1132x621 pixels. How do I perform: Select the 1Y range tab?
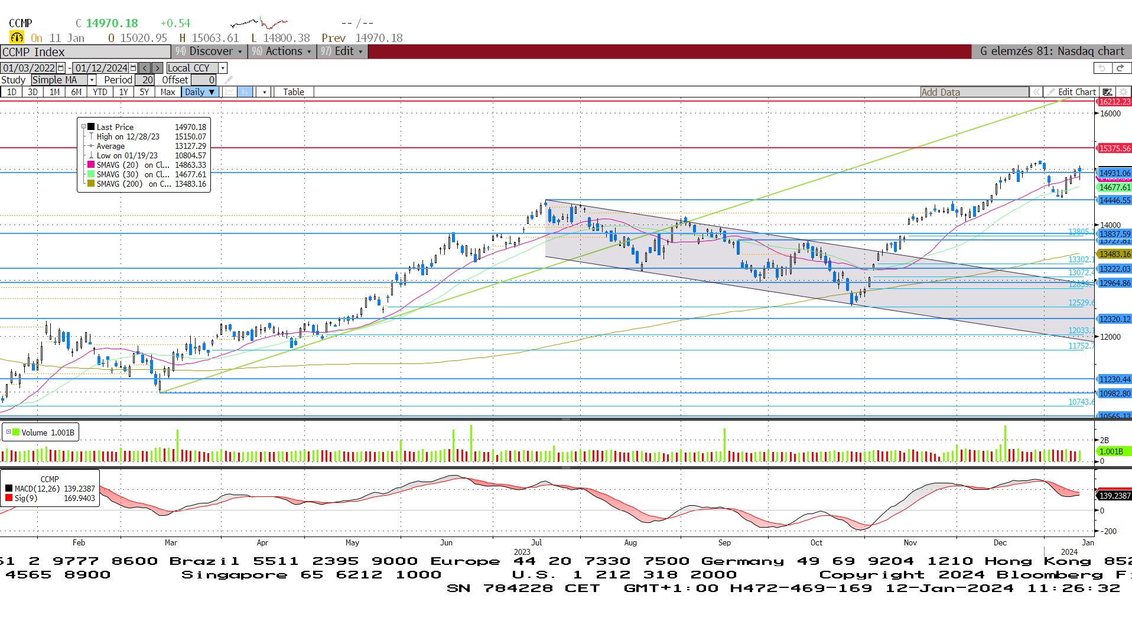click(123, 92)
